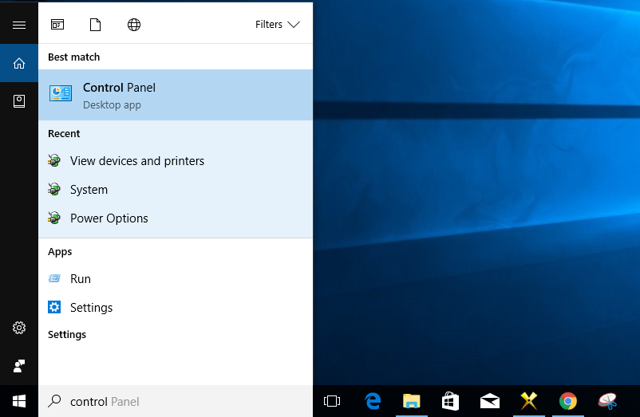Open Power Options recent item
The width and height of the screenshot is (640, 417).
(x=176, y=218)
